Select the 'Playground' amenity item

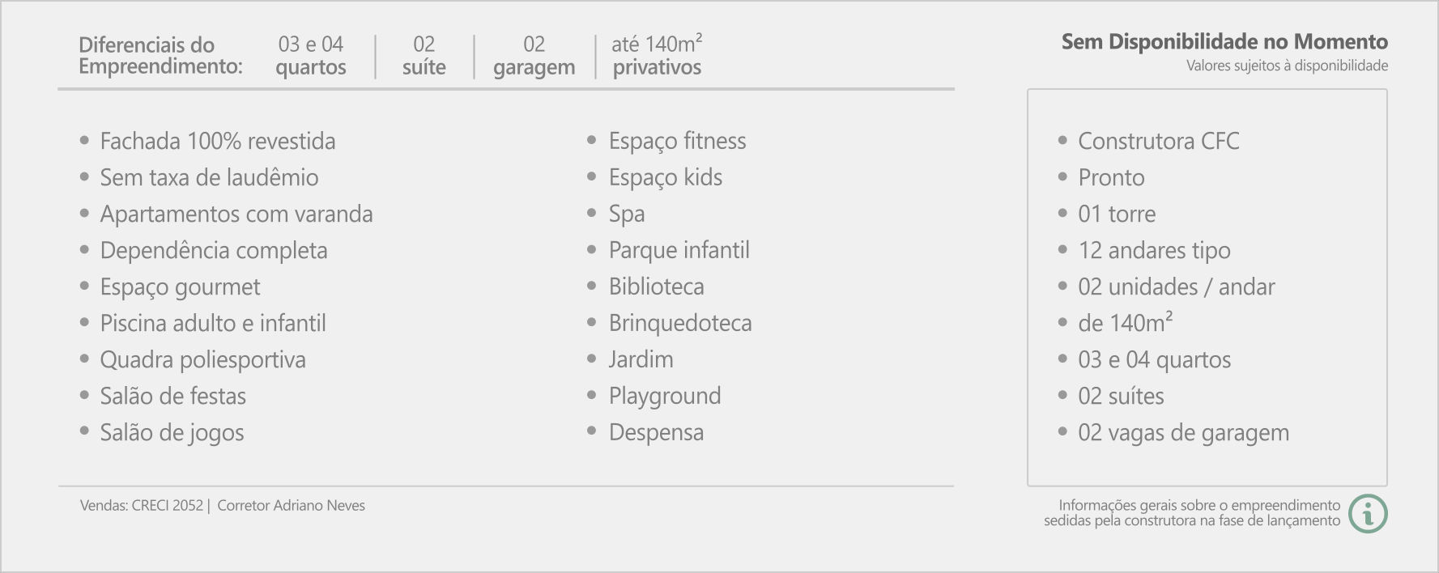[665, 396]
